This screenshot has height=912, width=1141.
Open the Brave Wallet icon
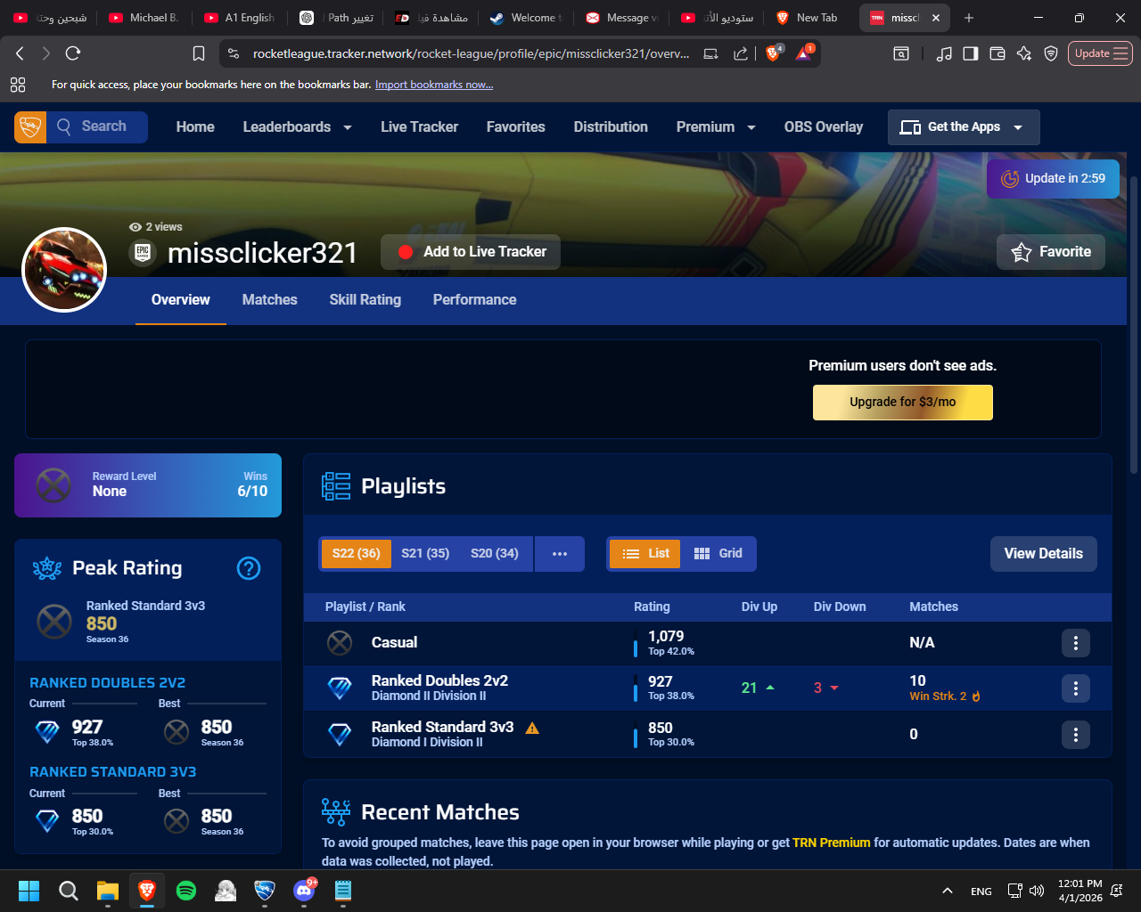pyautogui.click(x=997, y=53)
